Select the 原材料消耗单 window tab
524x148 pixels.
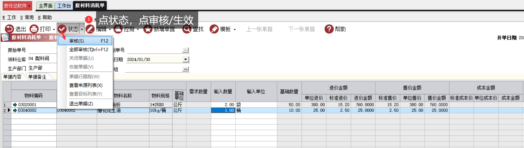90,5
